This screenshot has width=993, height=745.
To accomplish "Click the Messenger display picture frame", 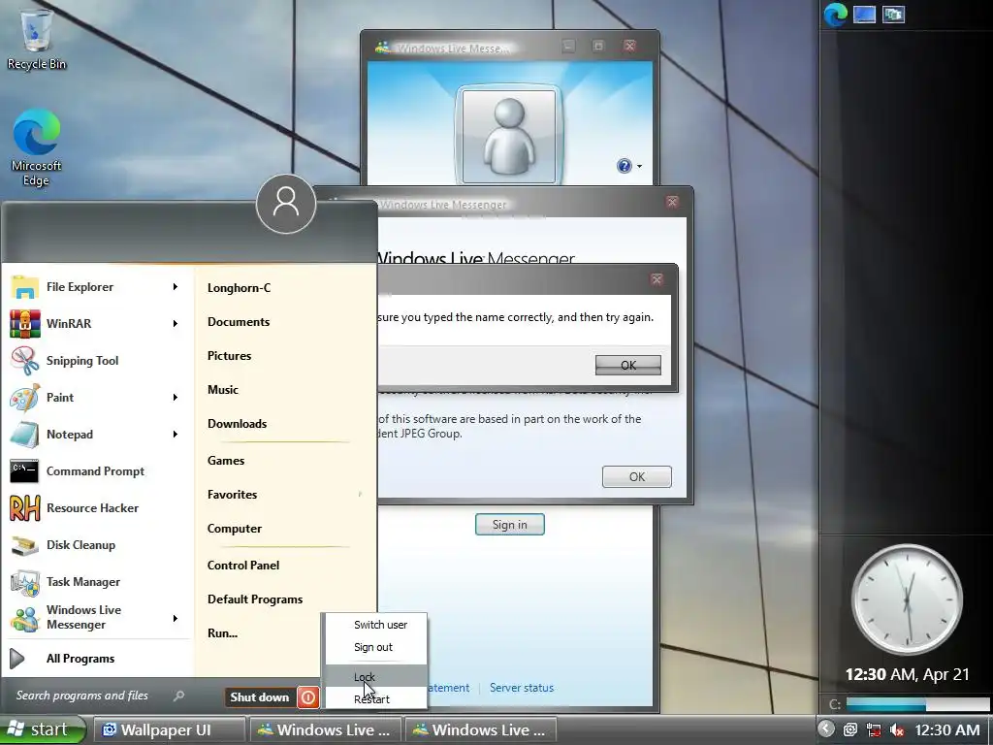I will (509, 136).
